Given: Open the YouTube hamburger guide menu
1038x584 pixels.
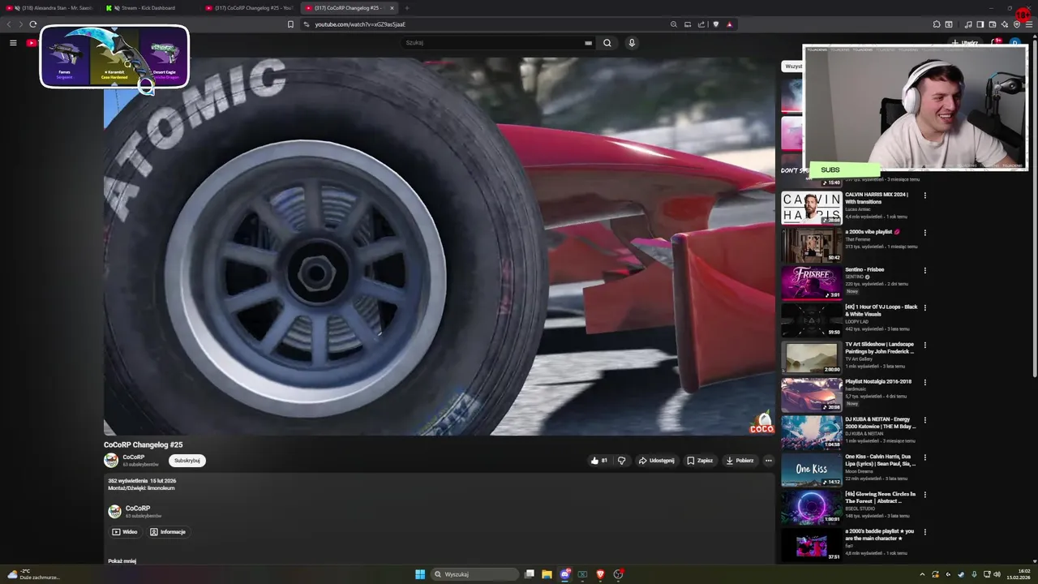Looking at the screenshot, I should (13, 43).
